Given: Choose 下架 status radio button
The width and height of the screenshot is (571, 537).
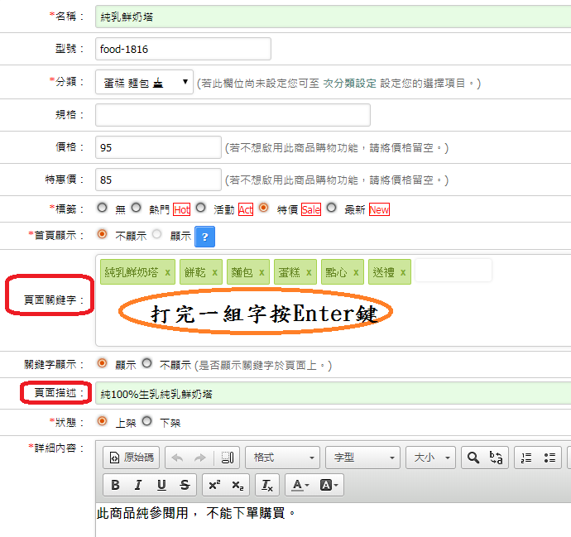Looking at the screenshot, I should click(147, 421).
